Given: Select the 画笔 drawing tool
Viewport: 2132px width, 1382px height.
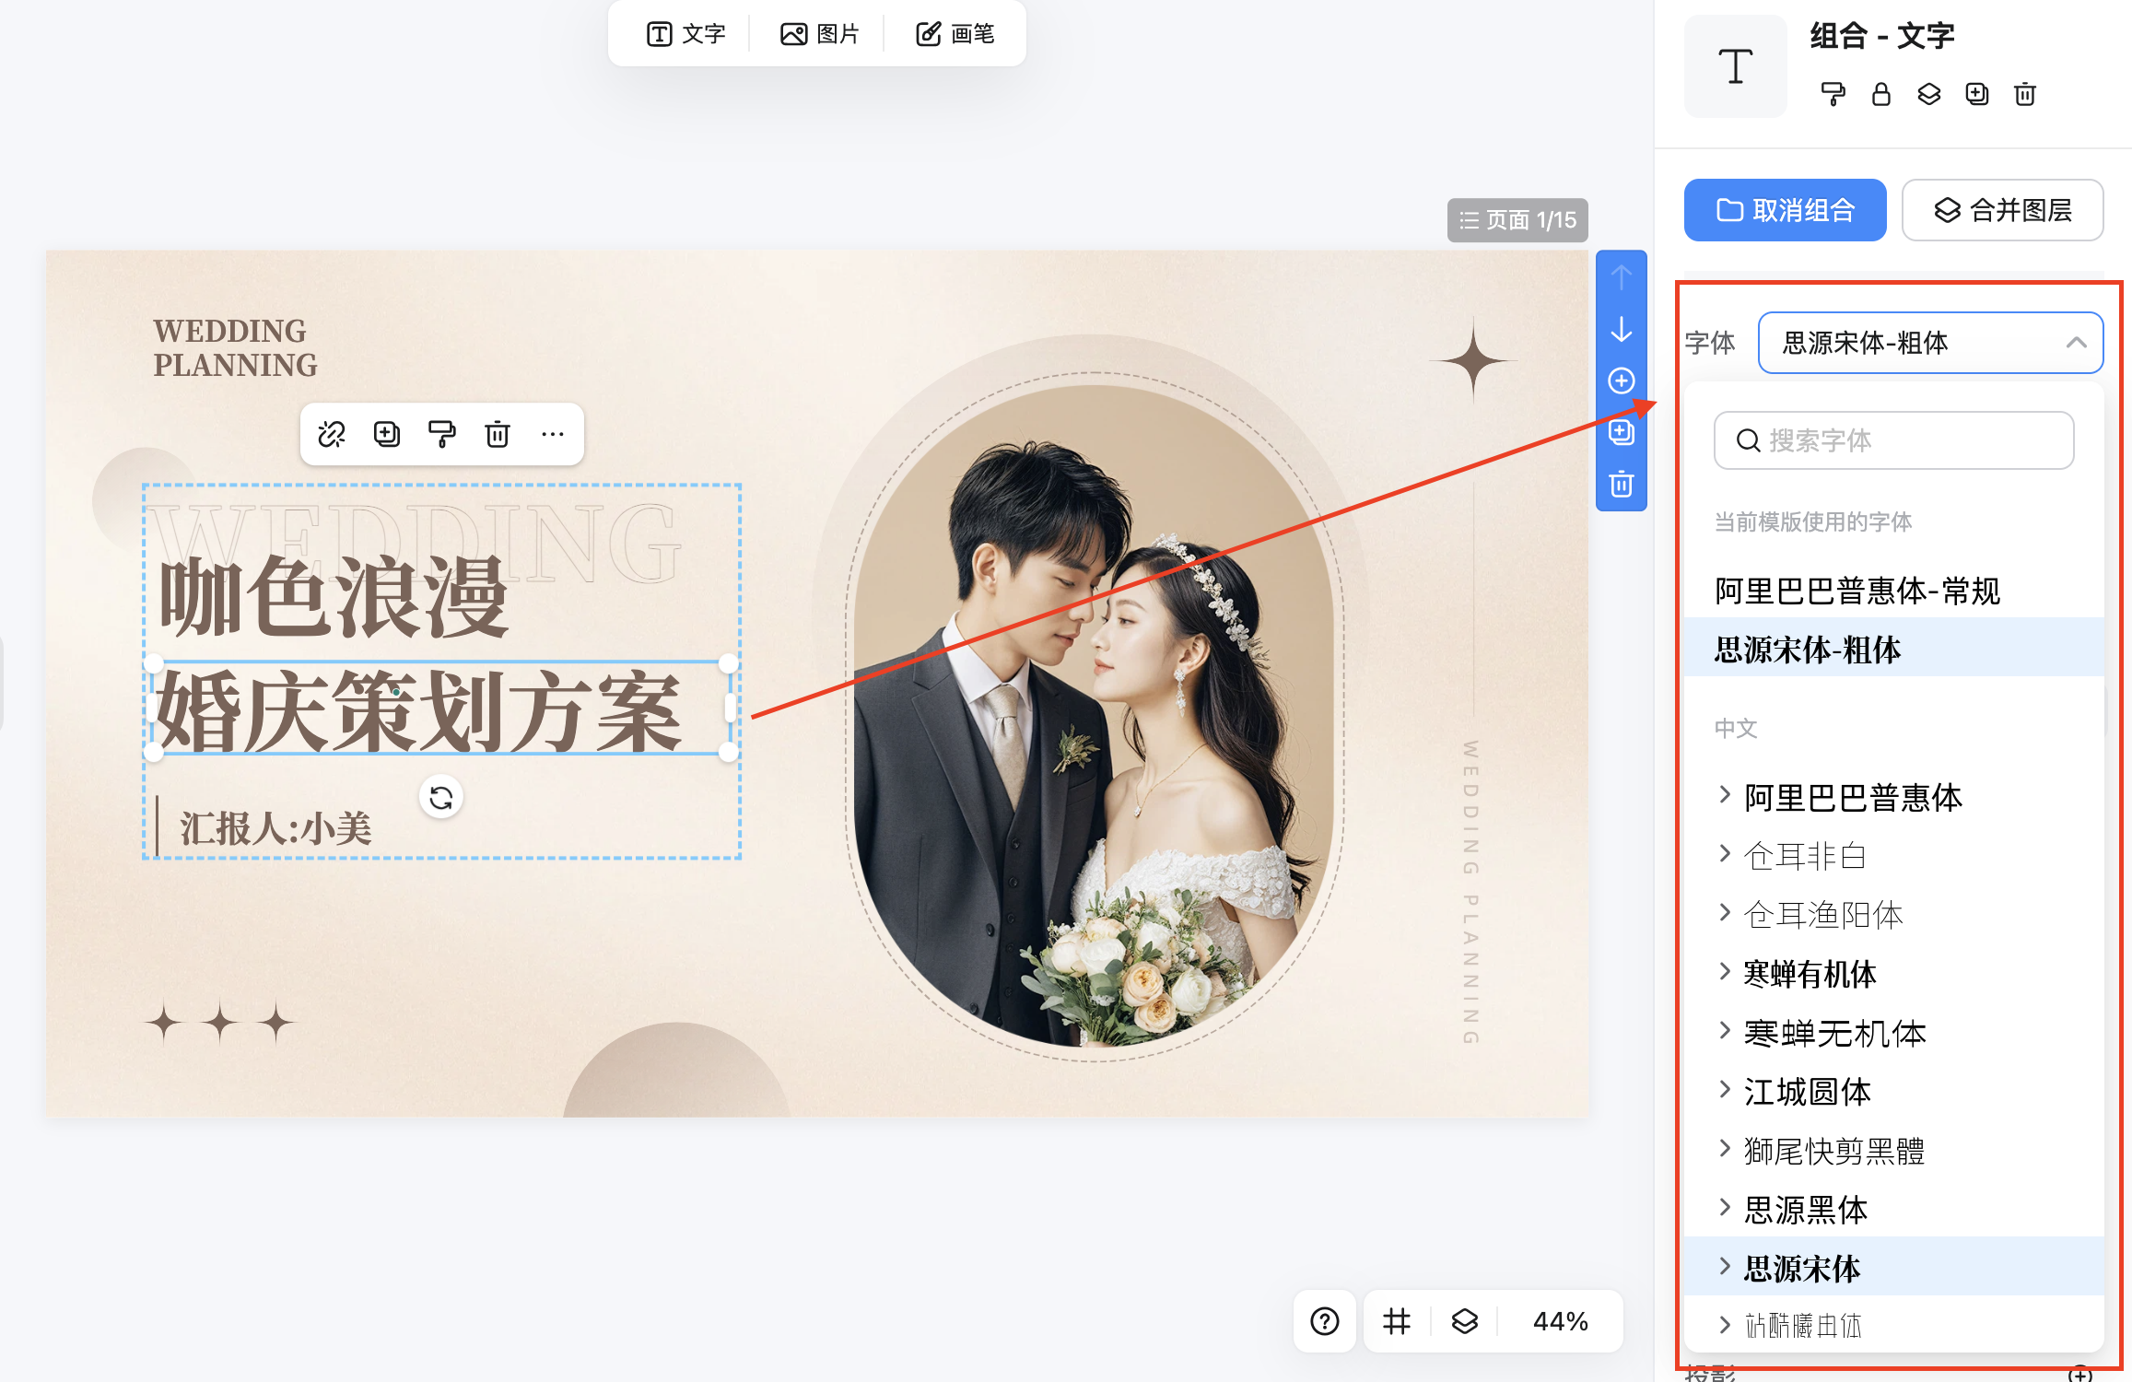Looking at the screenshot, I should point(953,34).
